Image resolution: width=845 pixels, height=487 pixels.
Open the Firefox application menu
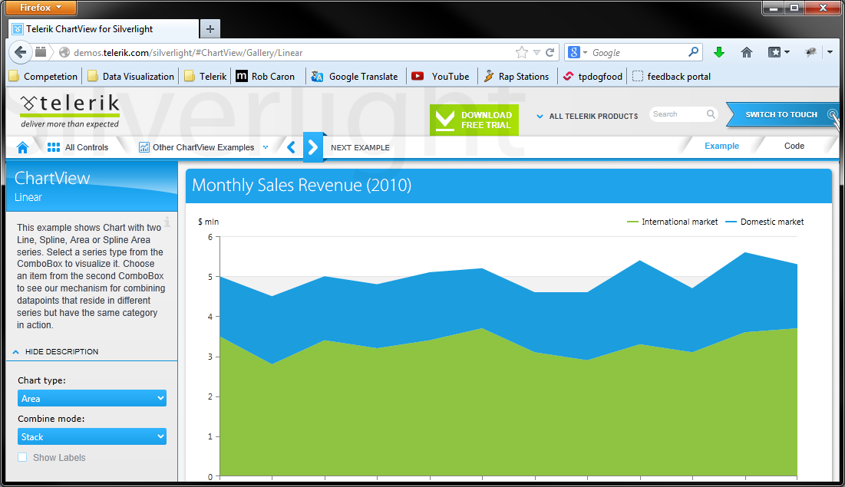click(41, 8)
